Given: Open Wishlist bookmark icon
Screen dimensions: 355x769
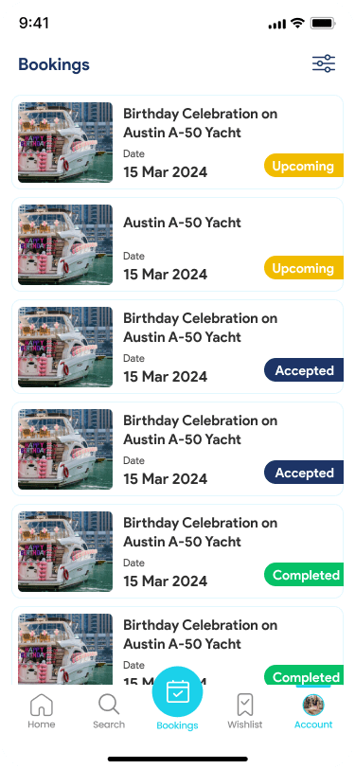Looking at the screenshot, I should [245, 705].
